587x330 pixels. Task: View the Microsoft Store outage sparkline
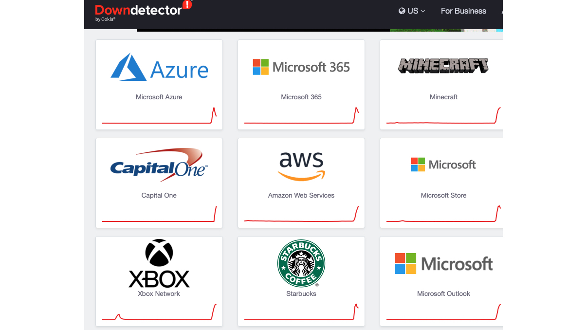point(443,214)
